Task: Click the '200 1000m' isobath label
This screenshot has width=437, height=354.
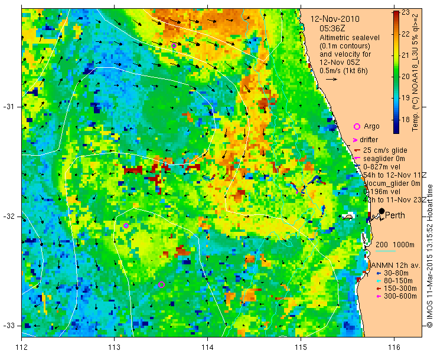Action: coord(395,245)
